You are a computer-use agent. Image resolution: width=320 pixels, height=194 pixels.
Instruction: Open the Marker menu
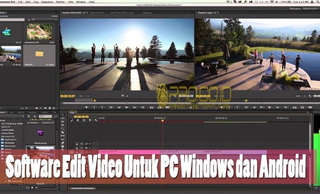tap(61, 2)
